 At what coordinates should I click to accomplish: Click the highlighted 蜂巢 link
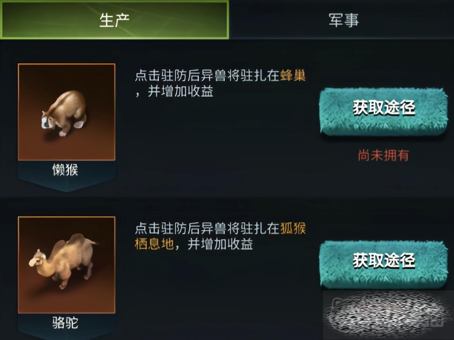tap(293, 76)
